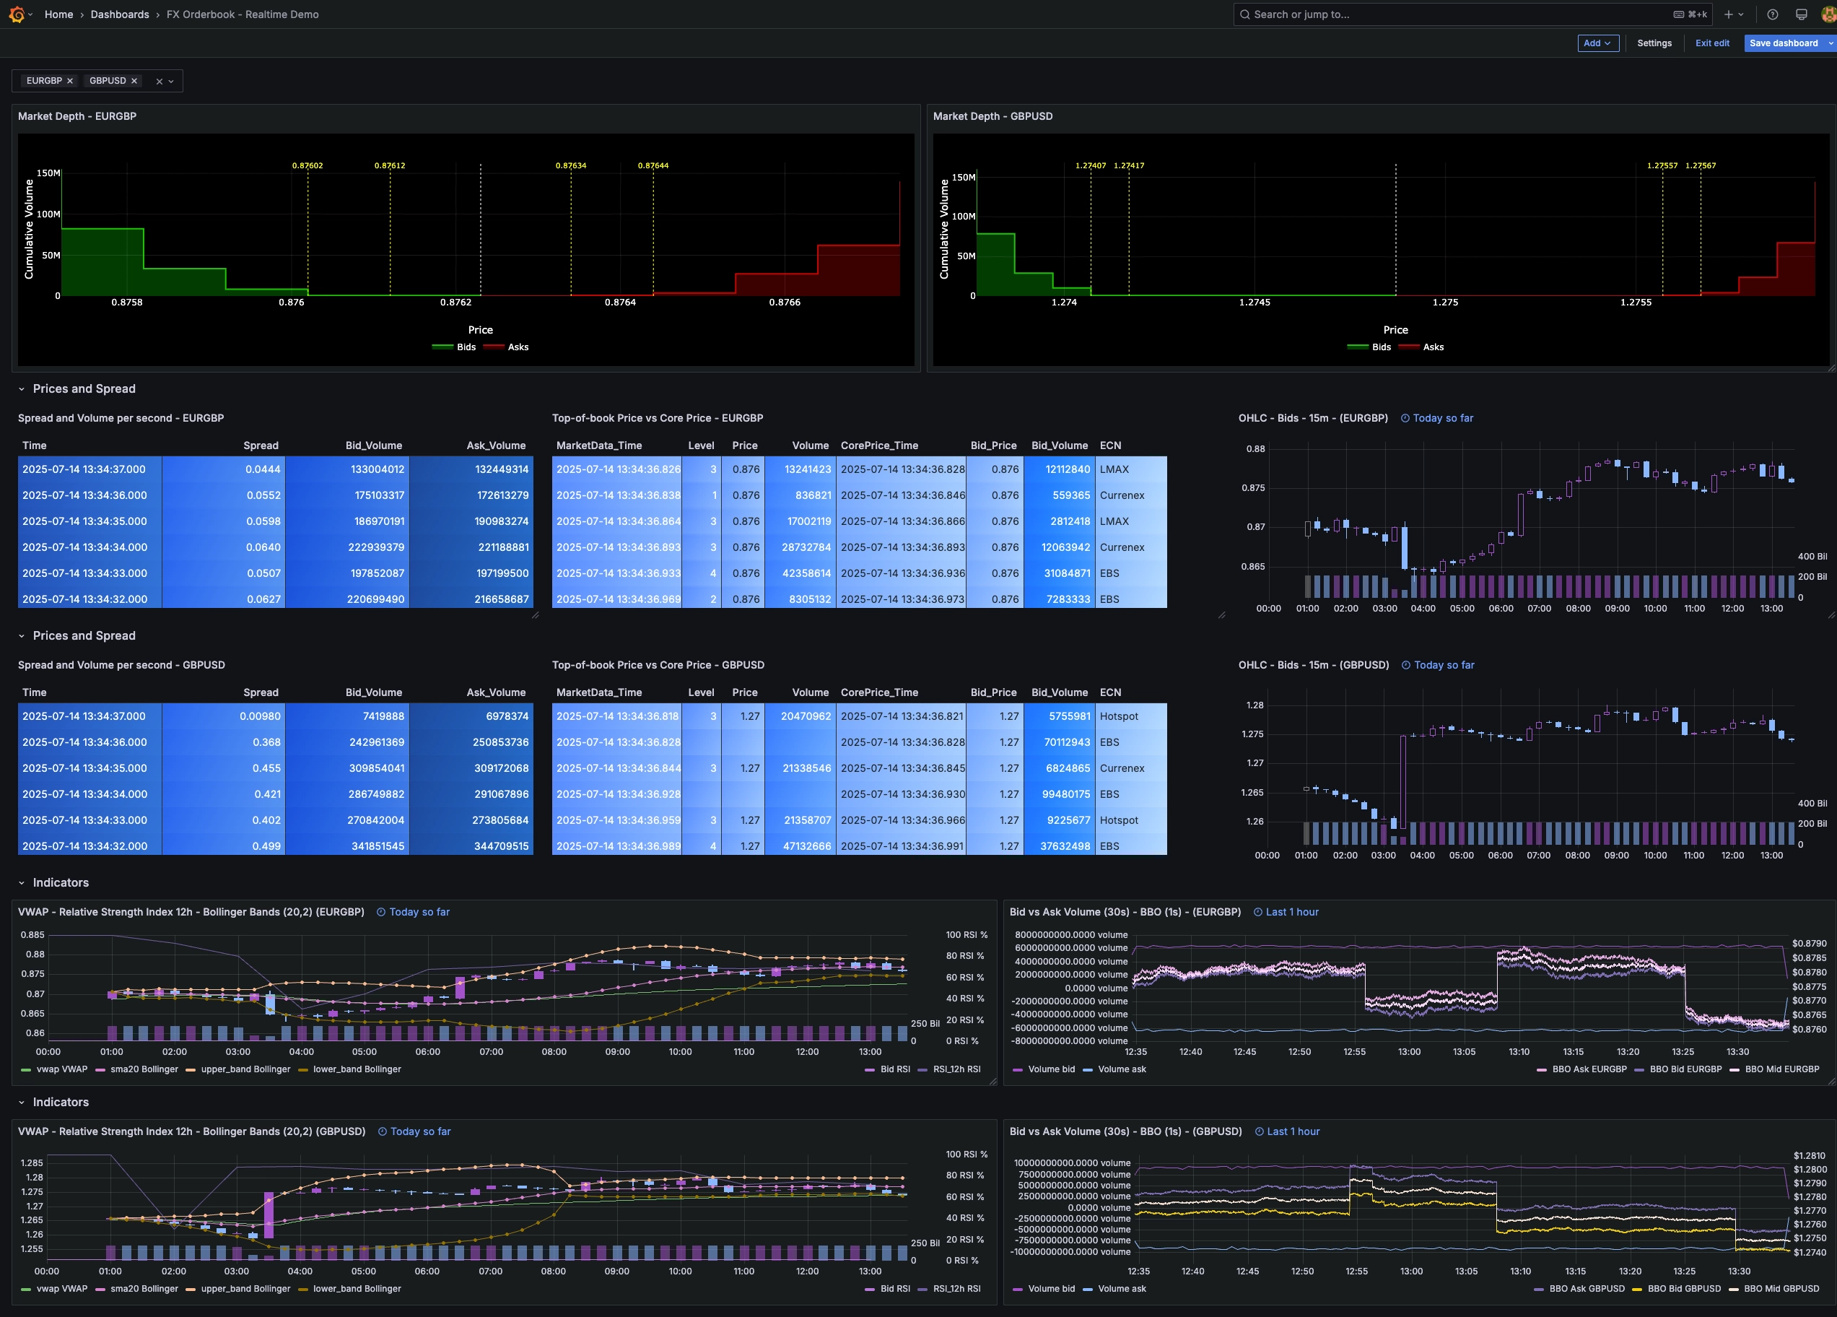Click the clock icon beside OHLC EURGBP title

1405,418
